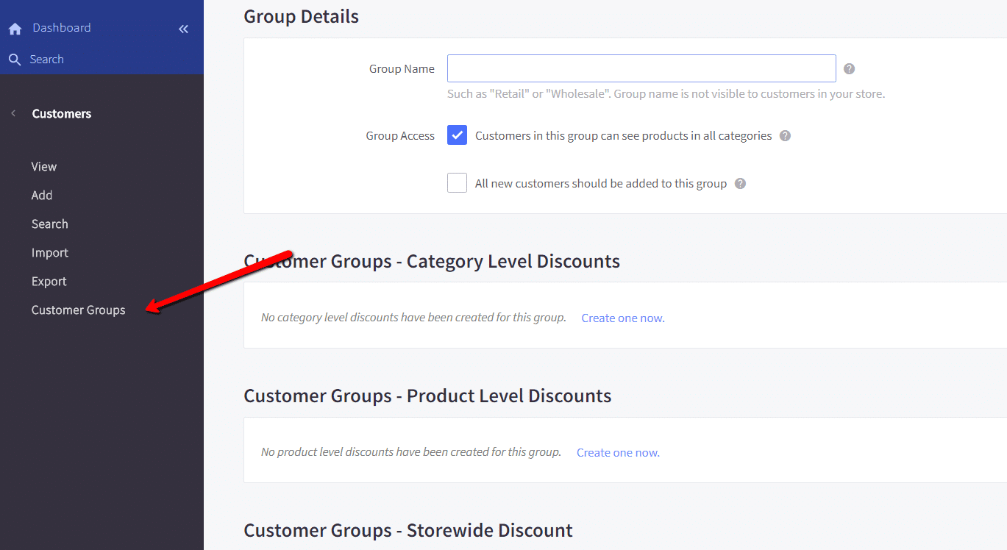Check the add all new customers checkbox
The image size is (1007, 550).
click(x=457, y=183)
